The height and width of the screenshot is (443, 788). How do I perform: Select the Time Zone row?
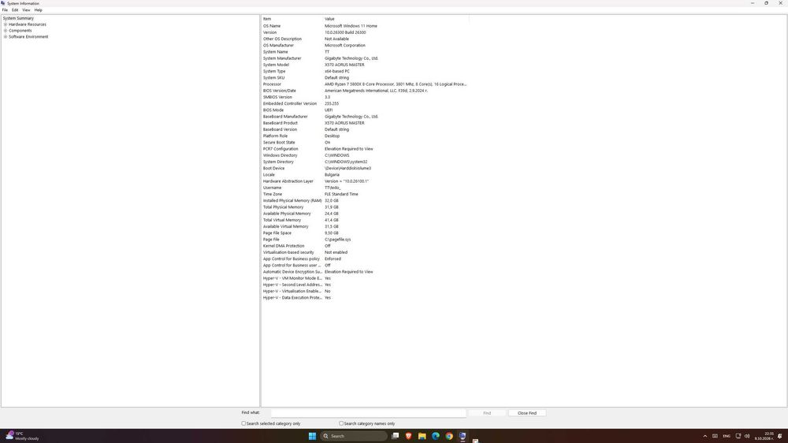pyautogui.click(x=366, y=194)
